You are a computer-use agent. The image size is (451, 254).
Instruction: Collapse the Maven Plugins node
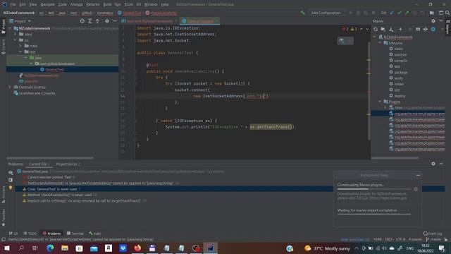(x=380, y=102)
